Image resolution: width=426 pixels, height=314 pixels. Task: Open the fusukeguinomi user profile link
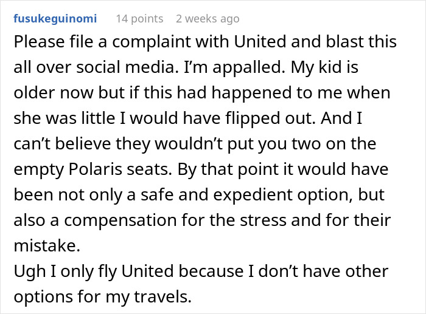54,19
